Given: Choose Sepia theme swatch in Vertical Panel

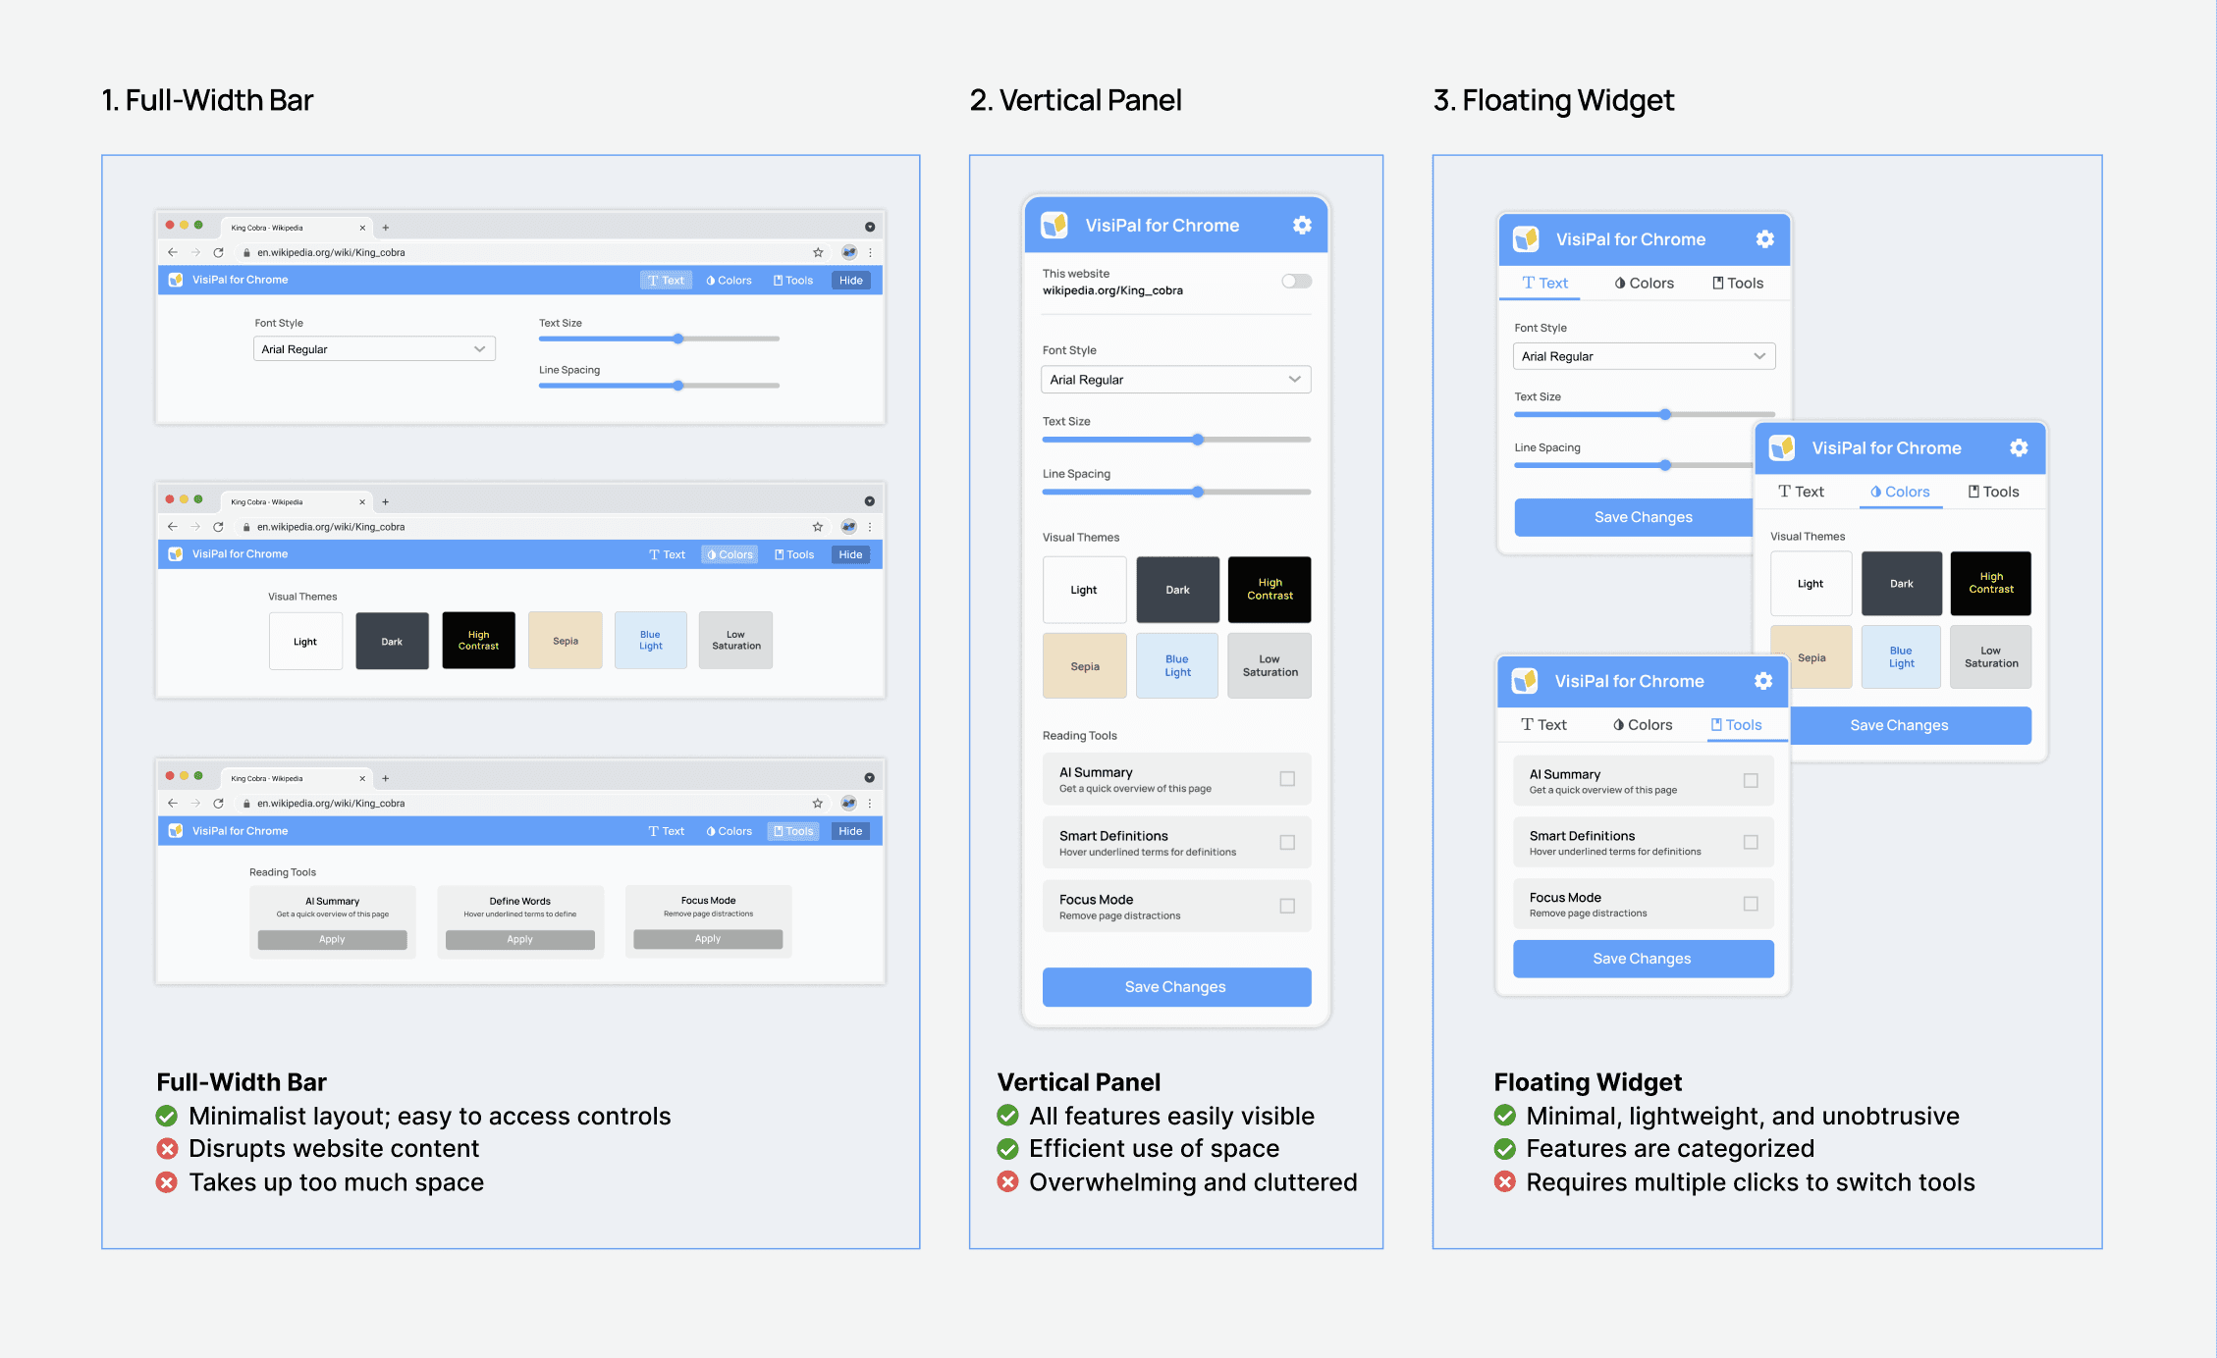Looking at the screenshot, I should point(1084,666).
